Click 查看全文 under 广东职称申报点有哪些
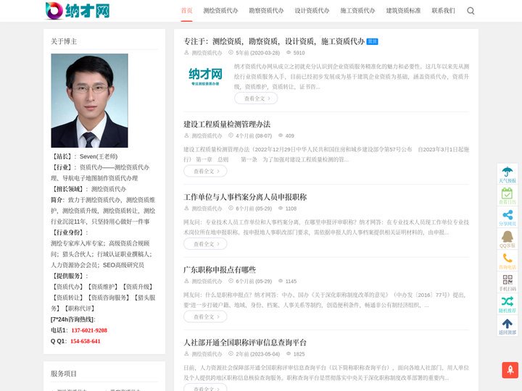Image resolution: width=522 pixels, height=391 pixels. pyautogui.click(x=205, y=317)
